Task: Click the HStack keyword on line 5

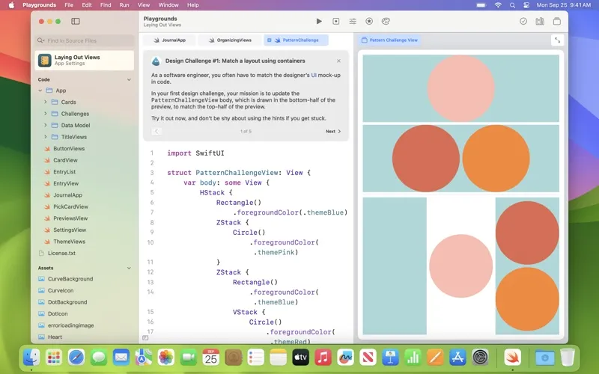Action: click(x=212, y=193)
